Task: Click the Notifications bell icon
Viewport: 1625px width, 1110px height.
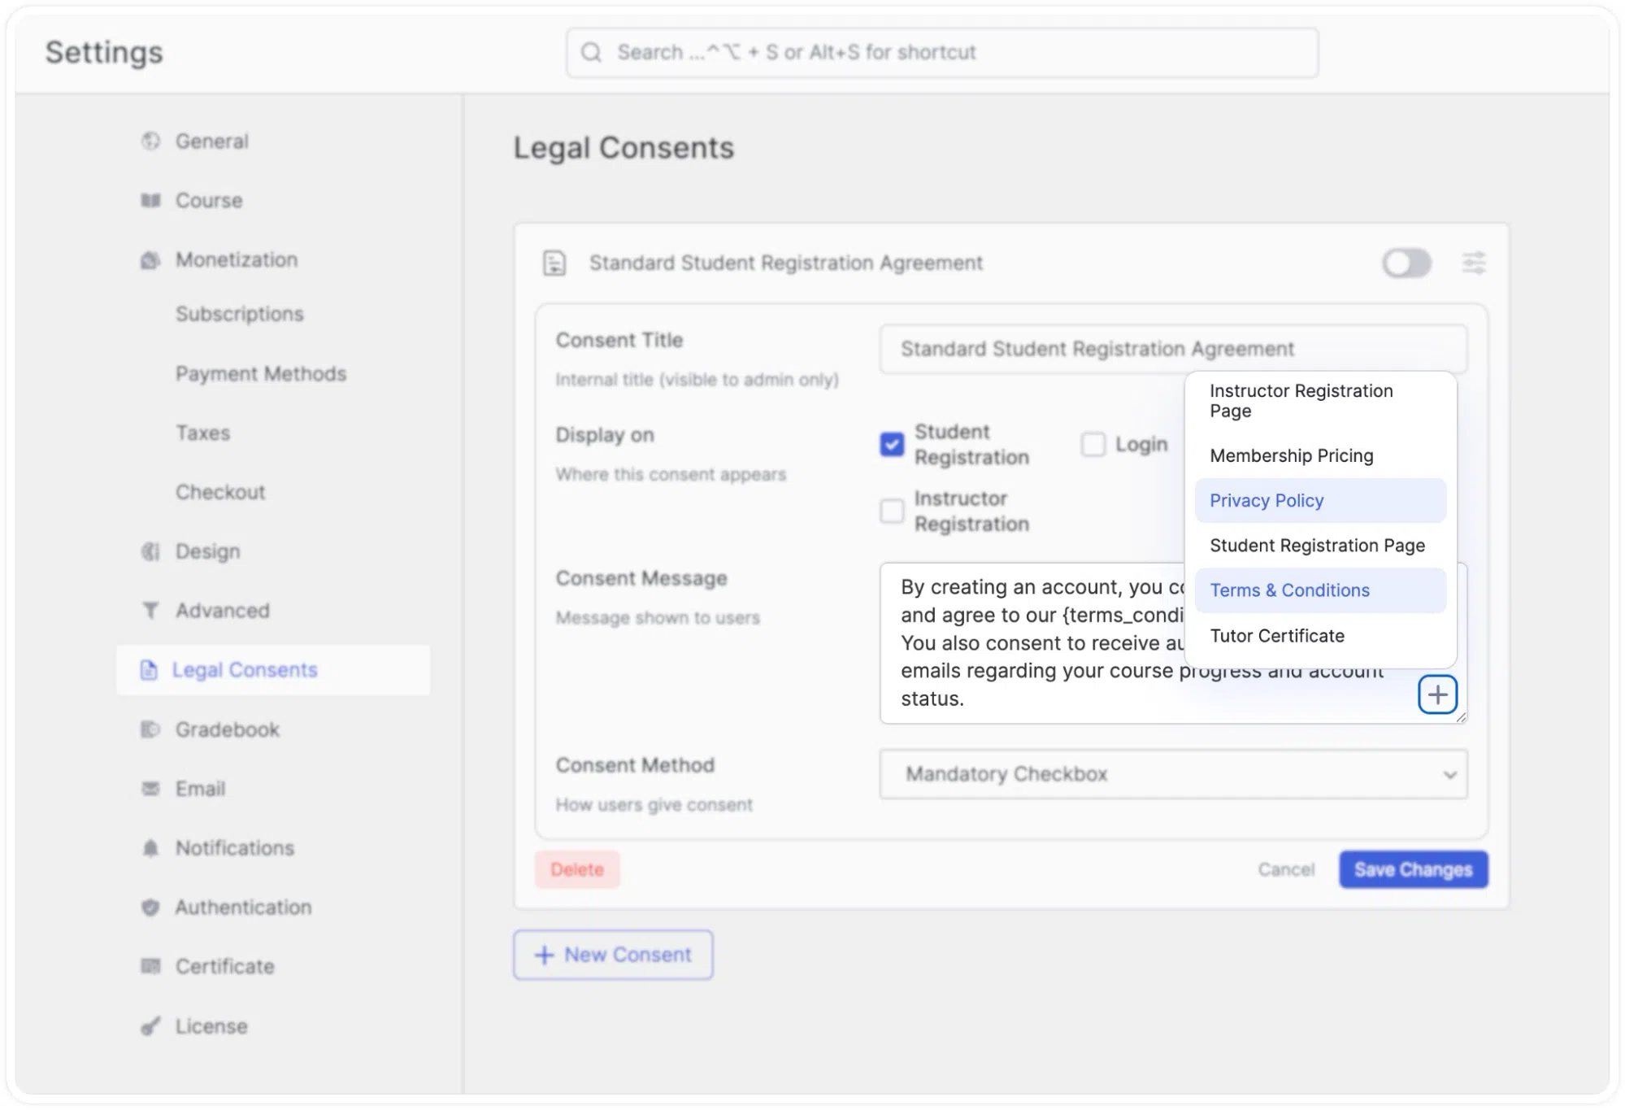Action: pos(150,848)
